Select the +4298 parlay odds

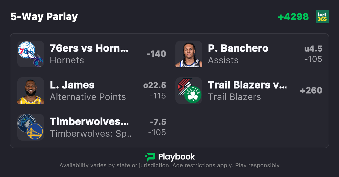[293, 17]
